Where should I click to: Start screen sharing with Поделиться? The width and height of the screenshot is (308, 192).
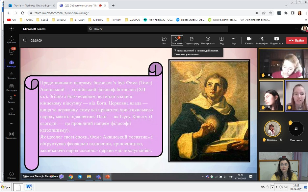[x=276, y=40]
